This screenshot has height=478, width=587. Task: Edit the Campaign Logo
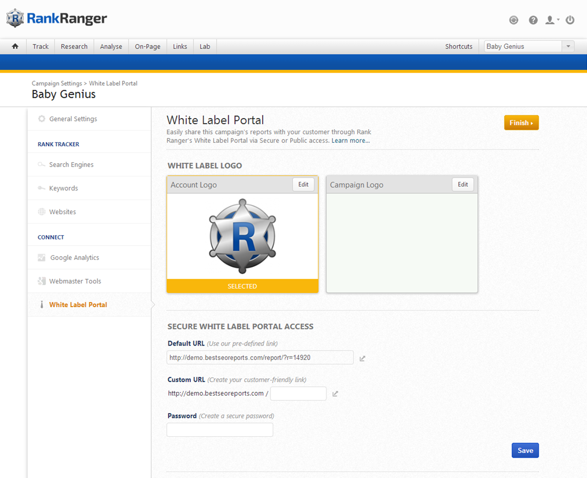click(x=463, y=184)
